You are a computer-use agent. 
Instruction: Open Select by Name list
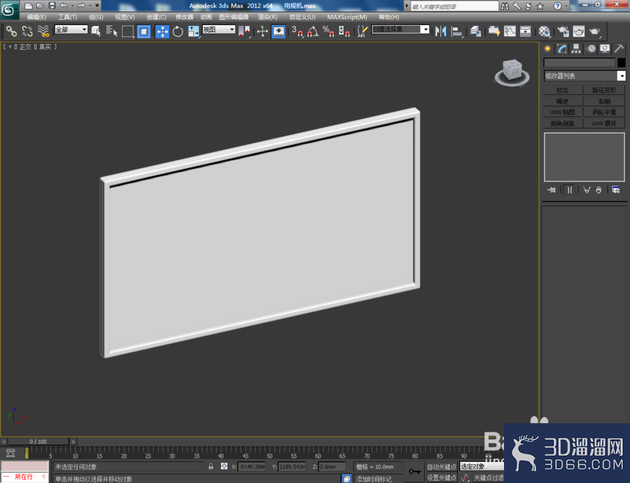click(x=112, y=31)
